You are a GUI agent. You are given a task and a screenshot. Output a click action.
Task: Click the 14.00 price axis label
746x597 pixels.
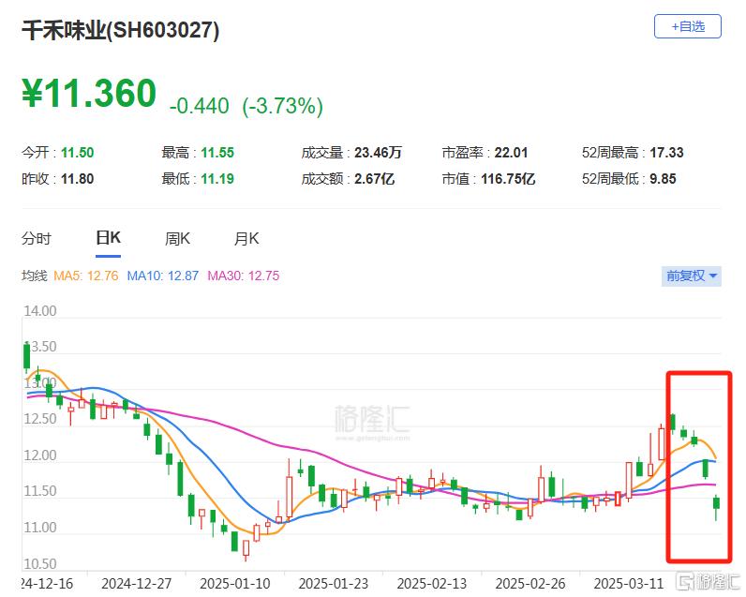[x=40, y=311]
